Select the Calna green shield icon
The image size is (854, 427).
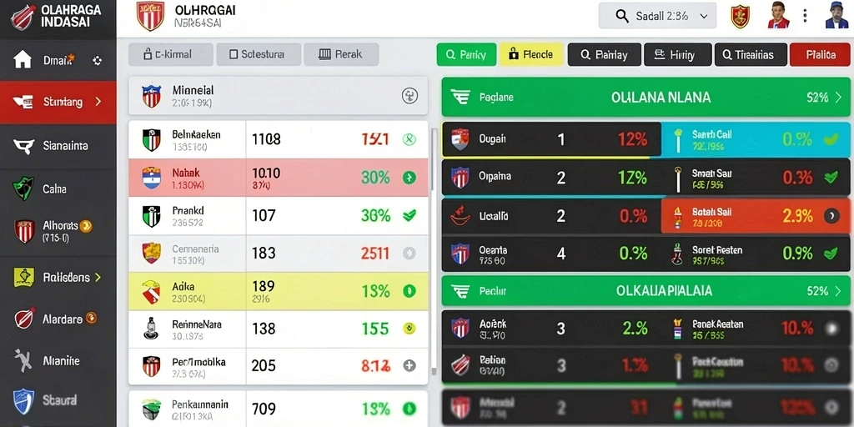point(23,189)
